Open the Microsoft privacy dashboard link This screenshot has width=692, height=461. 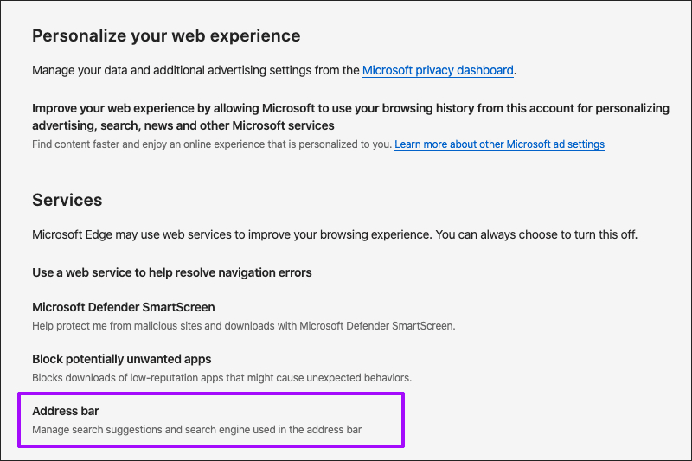[438, 70]
